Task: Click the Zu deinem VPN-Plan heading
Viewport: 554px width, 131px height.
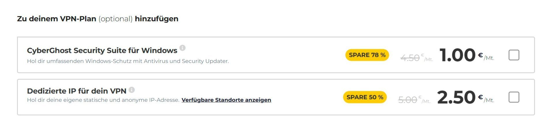Action: 57,19
